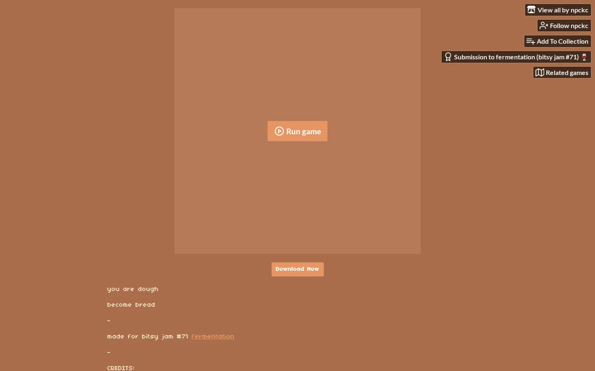Click the Download Now button
Image resolution: width=595 pixels, height=371 pixels.
pyautogui.click(x=297, y=269)
